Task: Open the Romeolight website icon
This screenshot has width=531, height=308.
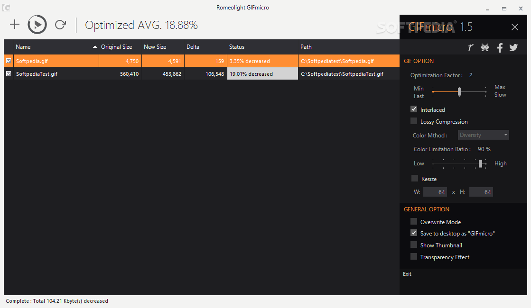Action: (470, 47)
